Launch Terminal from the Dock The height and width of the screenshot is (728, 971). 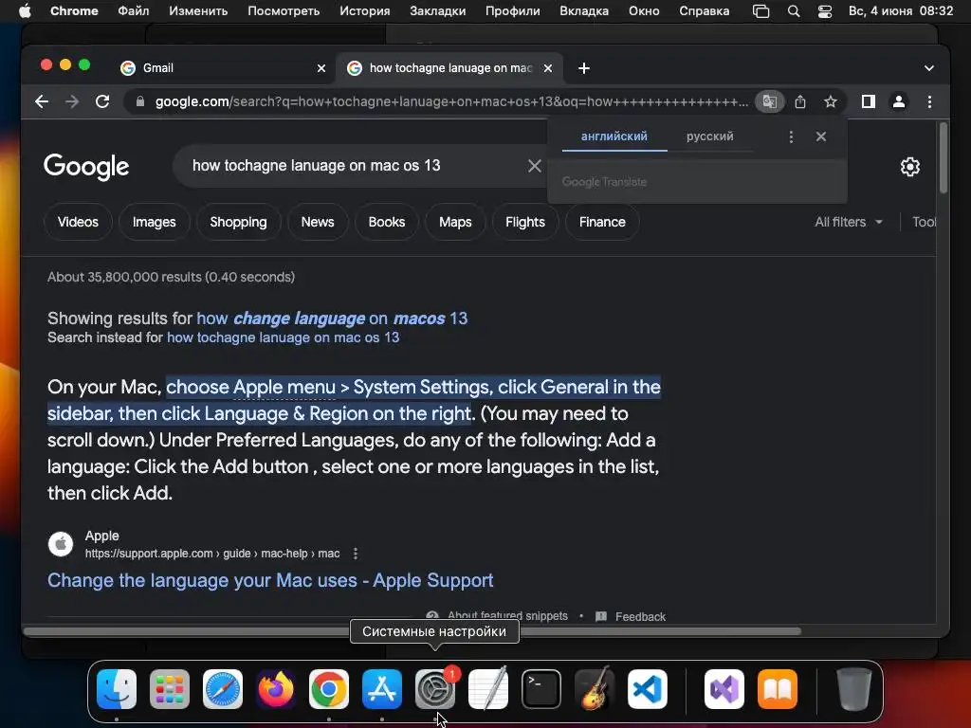541,689
